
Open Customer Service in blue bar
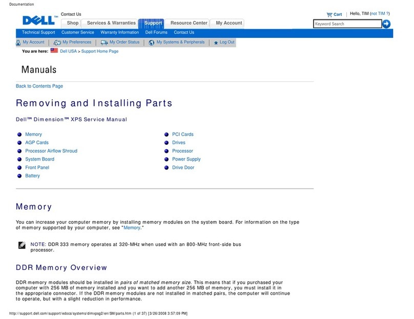pyautogui.click(x=78, y=32)
